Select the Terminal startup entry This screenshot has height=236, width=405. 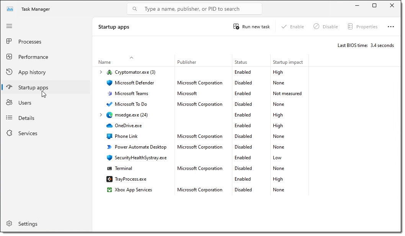[x=123, y=168]
